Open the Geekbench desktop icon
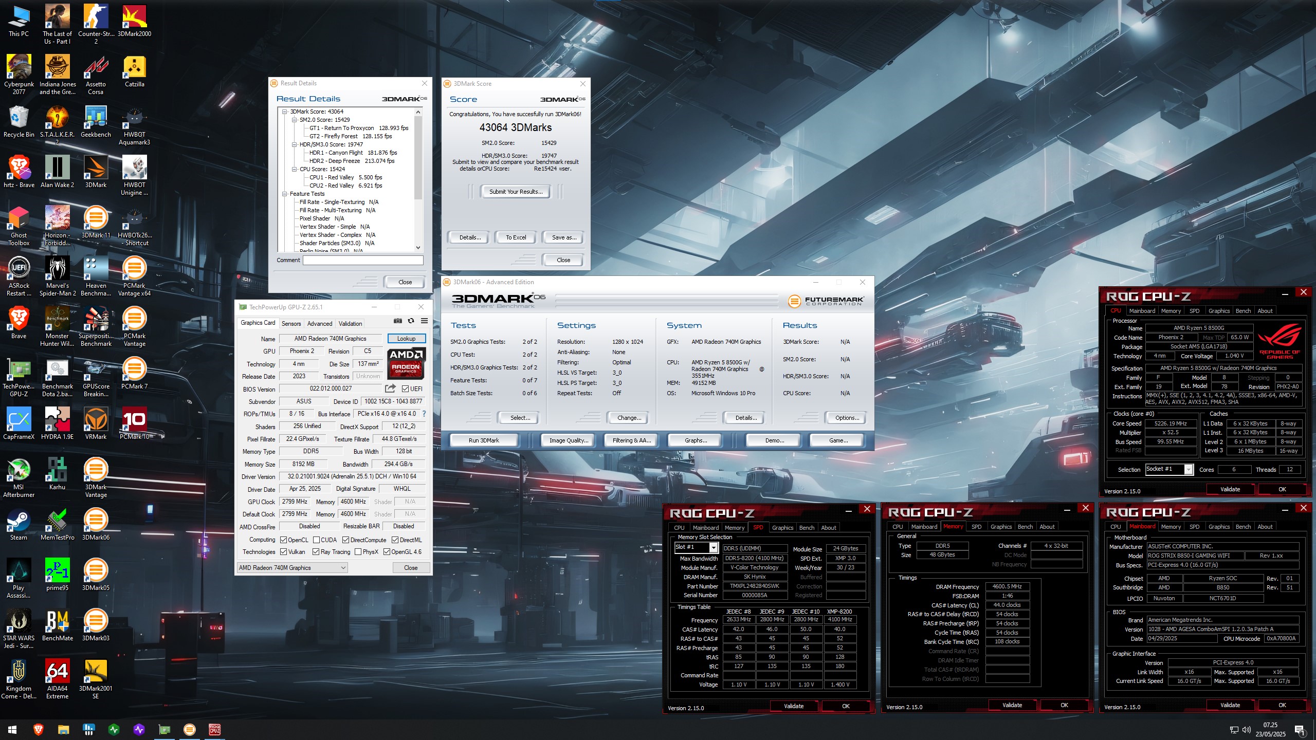1316x740 pixels. (x=96, y=122)
